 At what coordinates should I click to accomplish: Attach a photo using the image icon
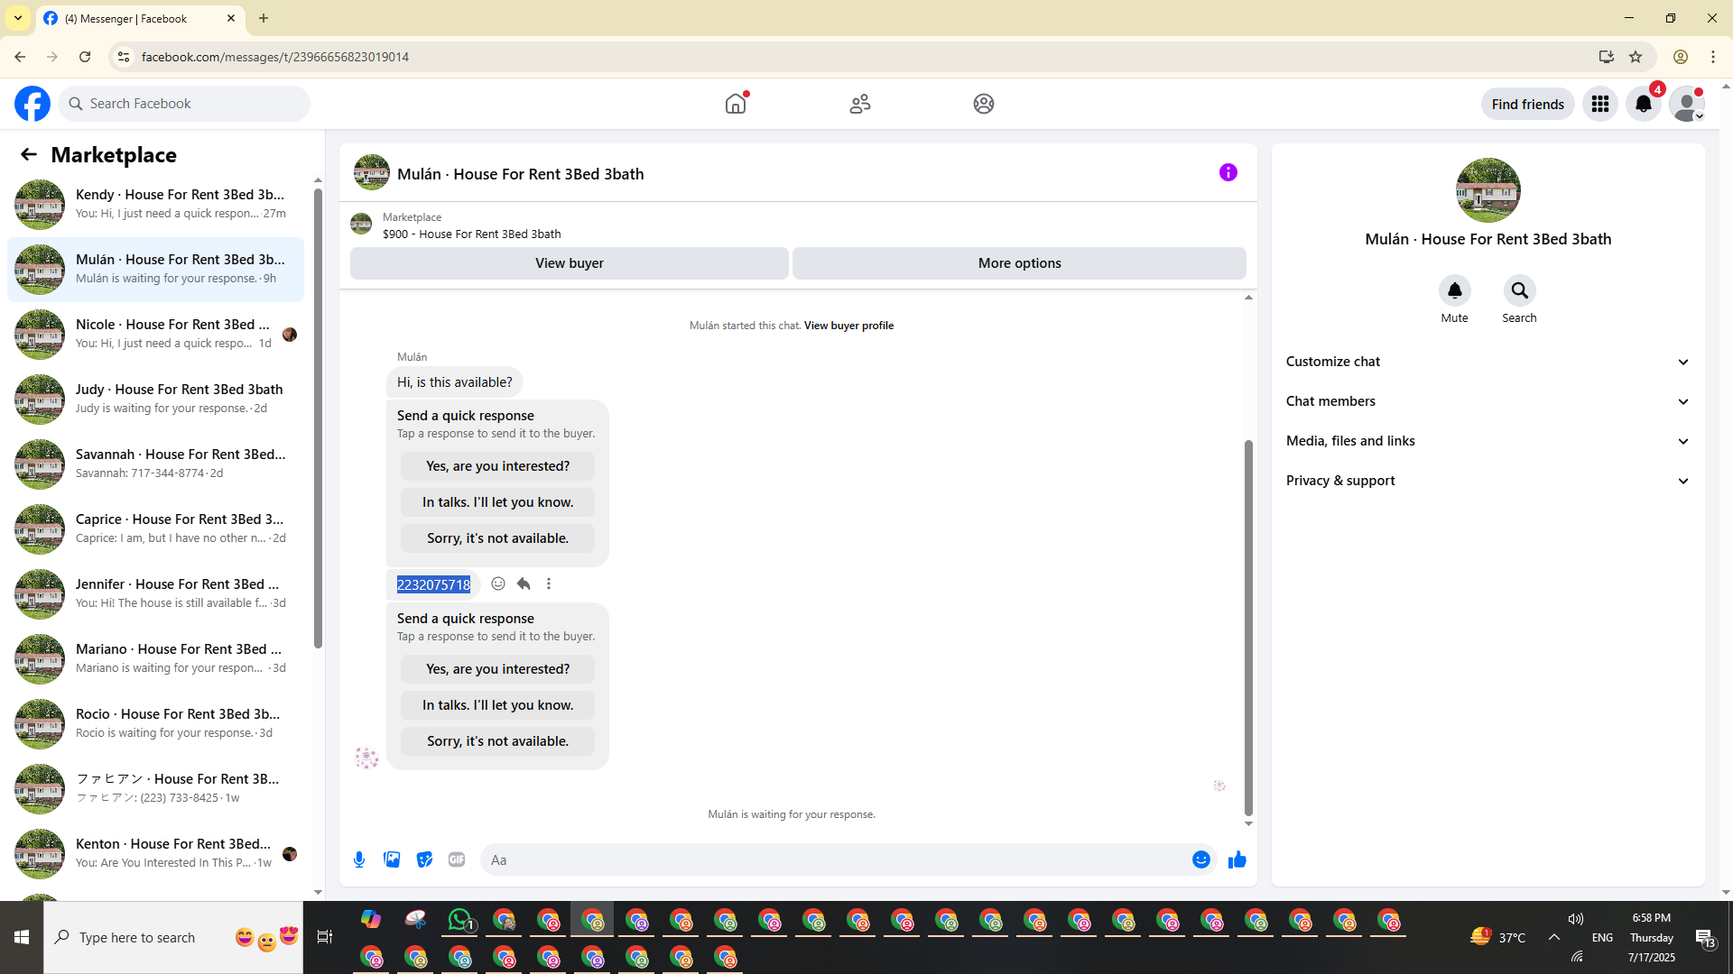[392, 859]
